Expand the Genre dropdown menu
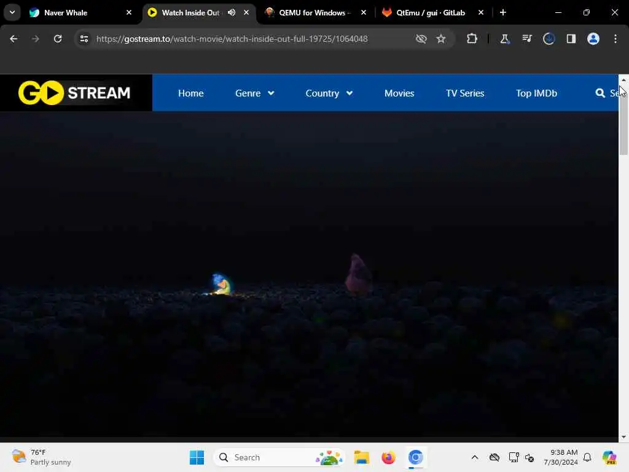The width and height of the screenshot is (629, 472). pos(255,93)
